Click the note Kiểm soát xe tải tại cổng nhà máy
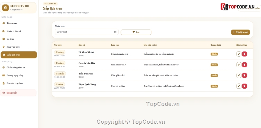261x128 pixels. 159,54
